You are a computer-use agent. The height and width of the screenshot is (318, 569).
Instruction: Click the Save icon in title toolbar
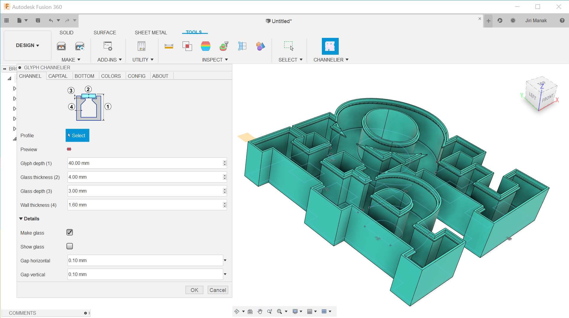click(x=38, y=20)
